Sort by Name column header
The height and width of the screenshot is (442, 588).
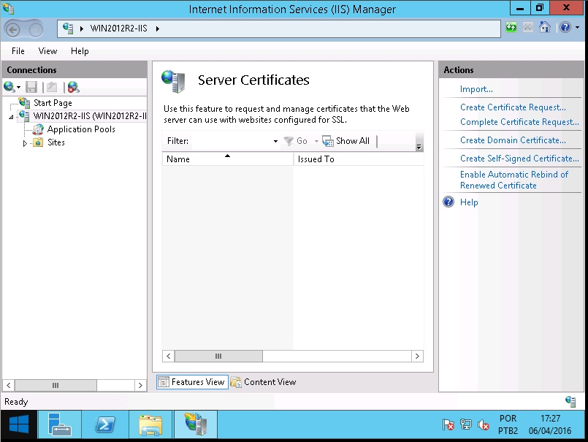click(x=228, y=159)
